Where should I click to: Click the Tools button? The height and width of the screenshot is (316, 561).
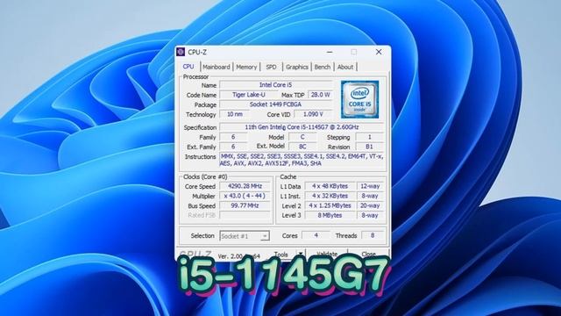[281, 254]
